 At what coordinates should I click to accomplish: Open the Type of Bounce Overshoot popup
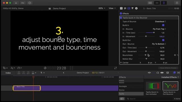(160, 22)
